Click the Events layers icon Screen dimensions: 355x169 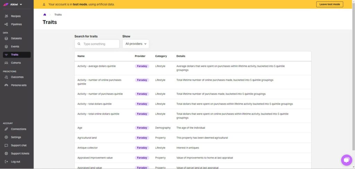(x=6, y=47)
